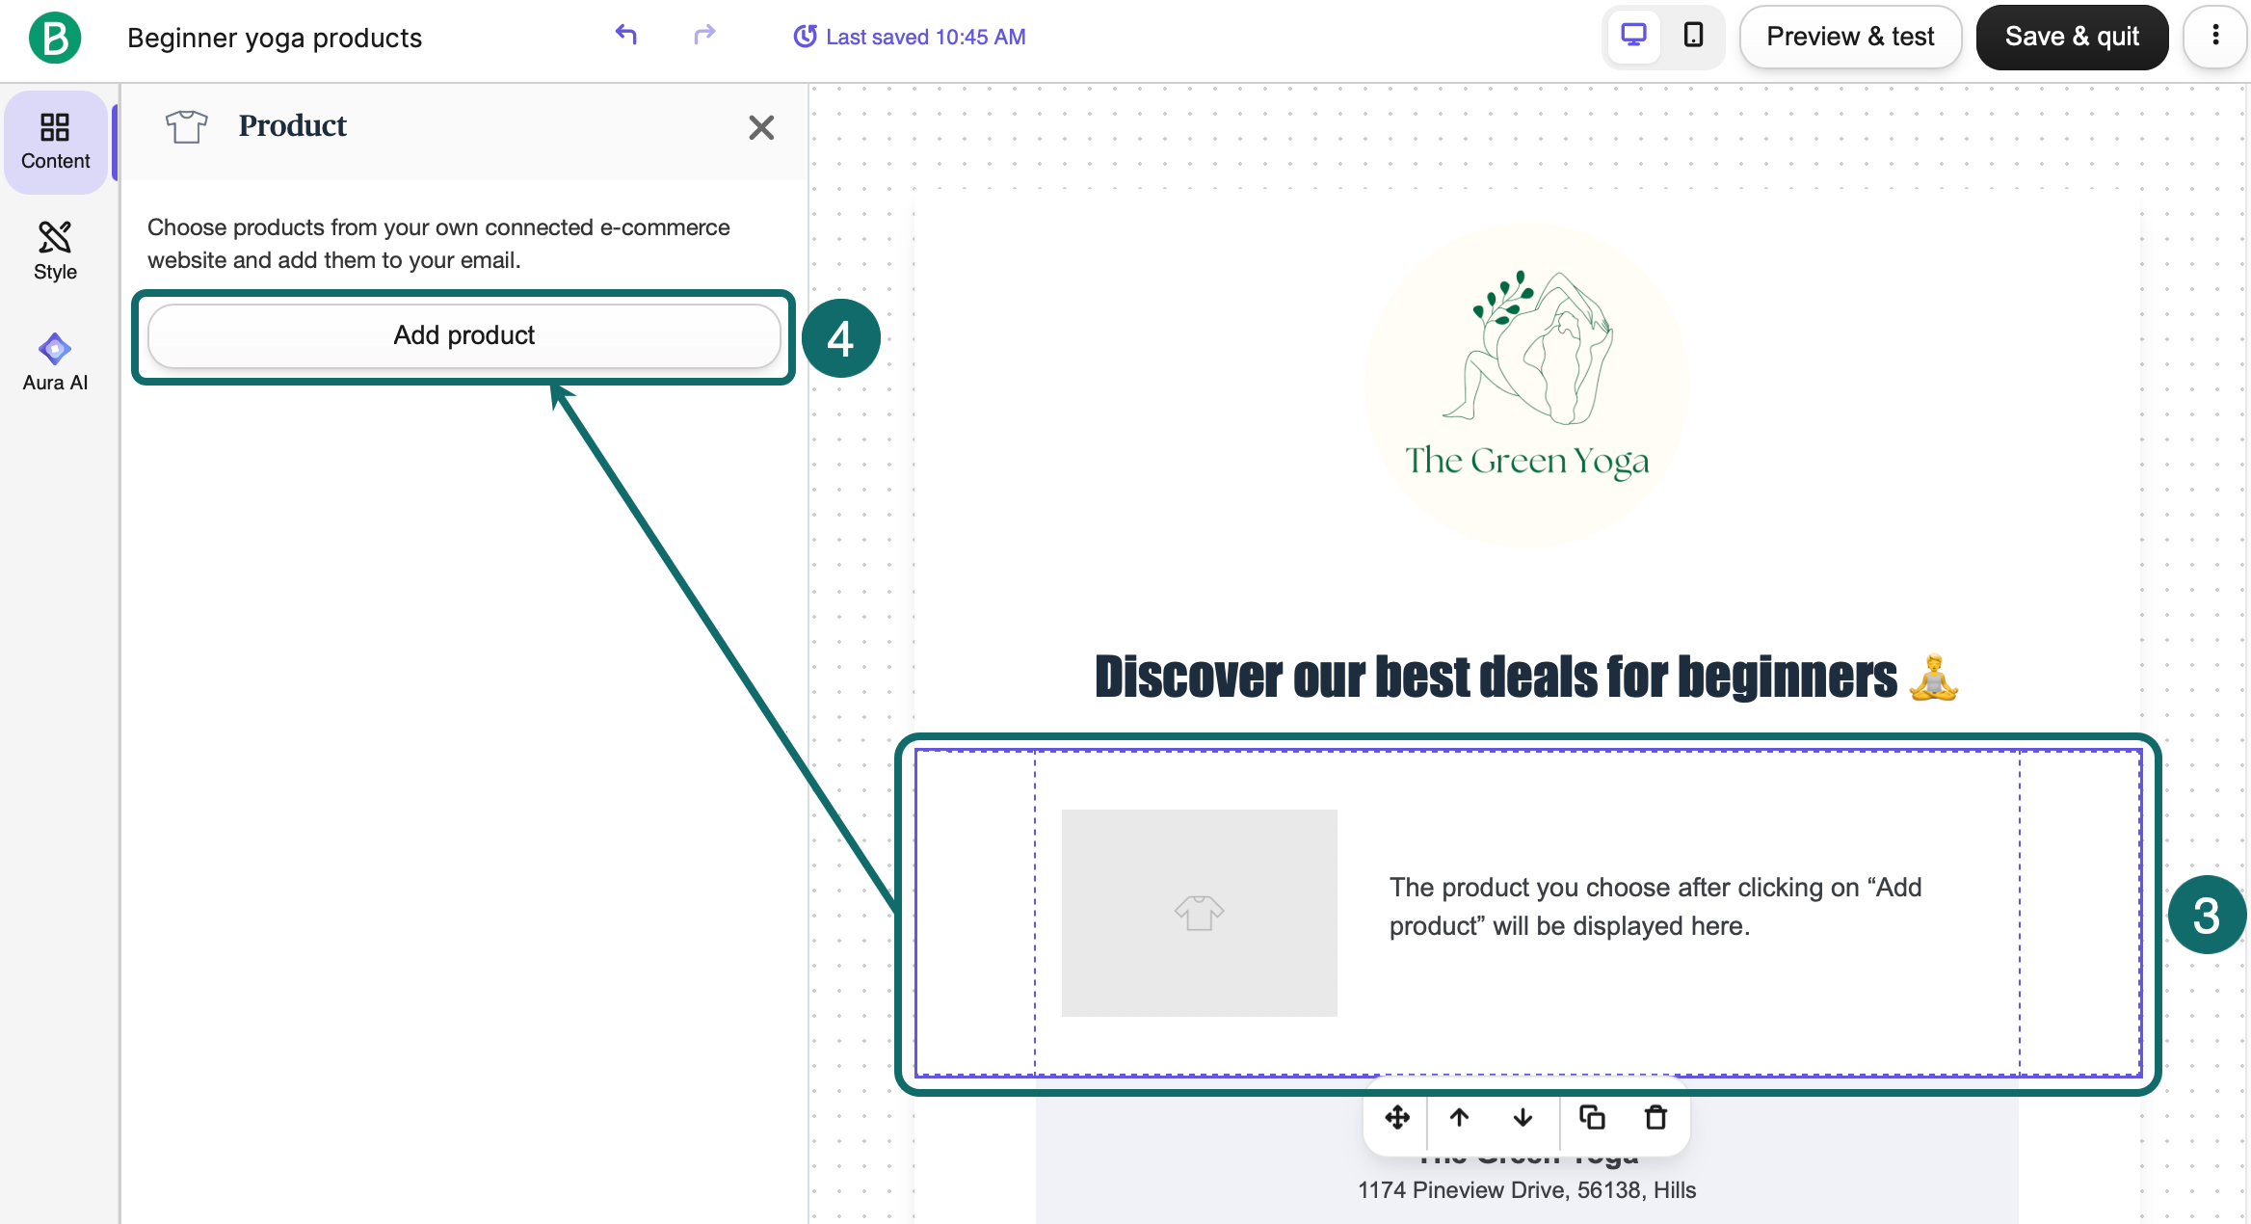Select the product image placeholder
The image size is (2251, 1224).
coord(1199,913)
